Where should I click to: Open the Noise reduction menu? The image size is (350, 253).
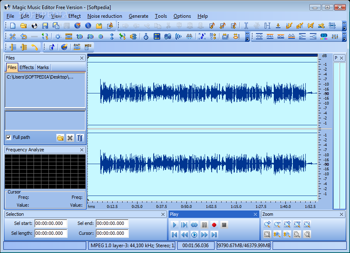(x=105, y=16)
